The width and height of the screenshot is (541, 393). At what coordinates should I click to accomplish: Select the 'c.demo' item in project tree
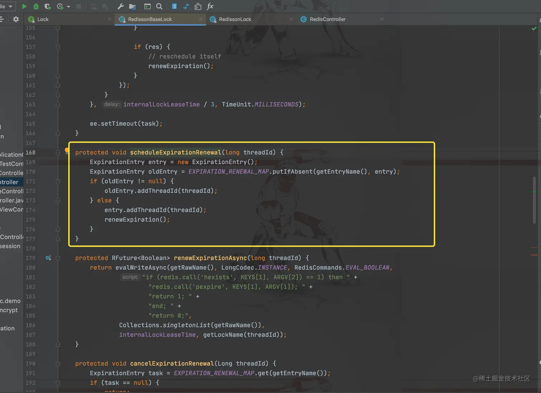coord(10,301)
